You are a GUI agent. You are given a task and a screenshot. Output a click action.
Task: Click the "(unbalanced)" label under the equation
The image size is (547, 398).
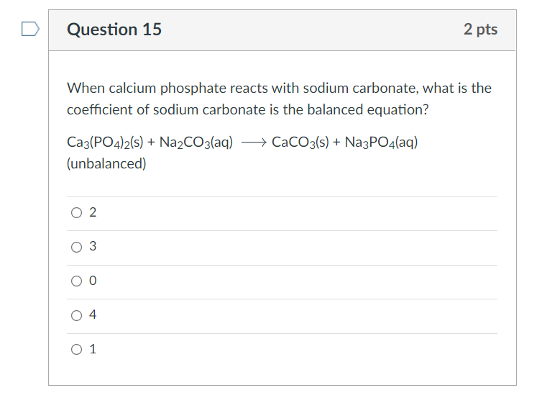pos(106,164)
